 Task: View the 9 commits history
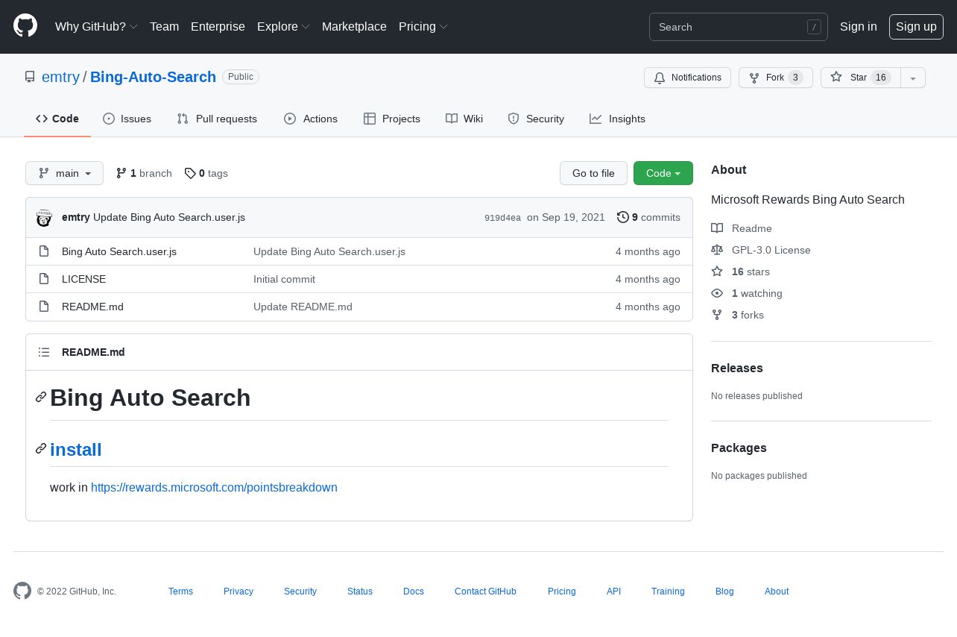pos(648,217)
